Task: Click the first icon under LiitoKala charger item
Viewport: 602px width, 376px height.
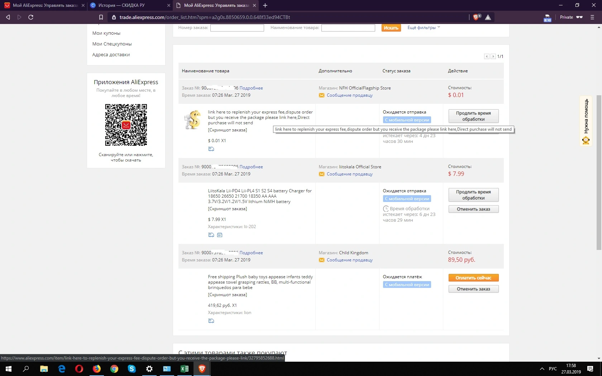Action: point(211,235)
